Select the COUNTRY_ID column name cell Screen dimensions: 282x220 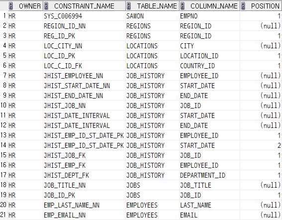point(210,66)
